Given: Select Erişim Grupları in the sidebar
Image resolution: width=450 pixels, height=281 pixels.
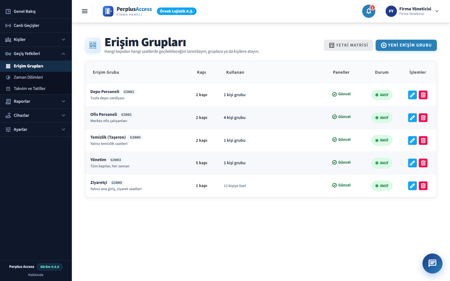Looking at the screenshot, I should click(x=36, y=66).
